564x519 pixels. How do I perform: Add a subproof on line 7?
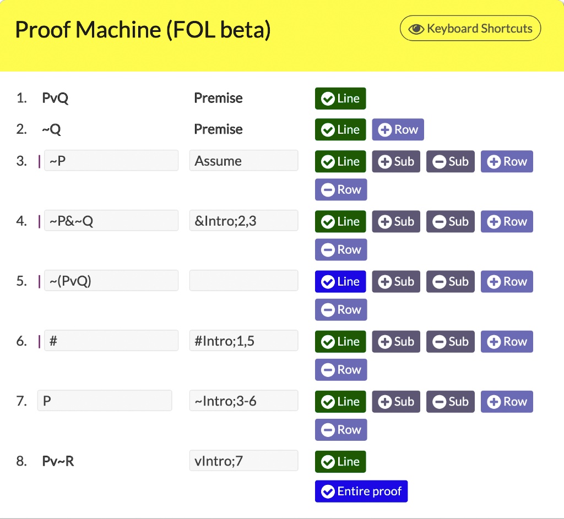395,401
